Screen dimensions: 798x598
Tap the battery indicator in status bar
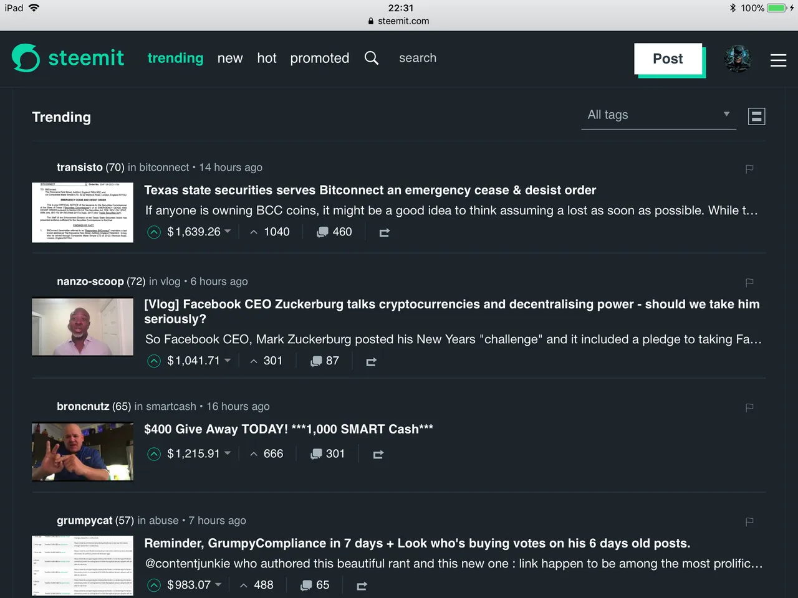(x=776, y=8)
